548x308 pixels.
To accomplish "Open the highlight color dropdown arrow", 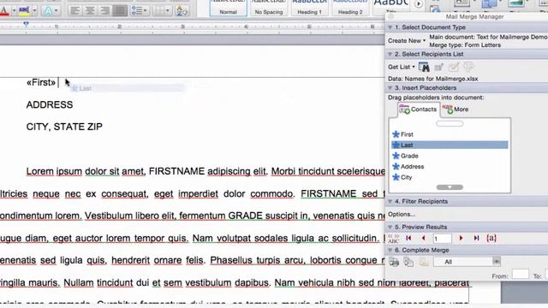I will click(34, 11).
